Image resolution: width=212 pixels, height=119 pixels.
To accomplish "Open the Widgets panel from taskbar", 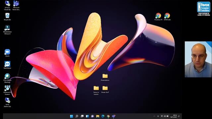I will click(87, 116).
